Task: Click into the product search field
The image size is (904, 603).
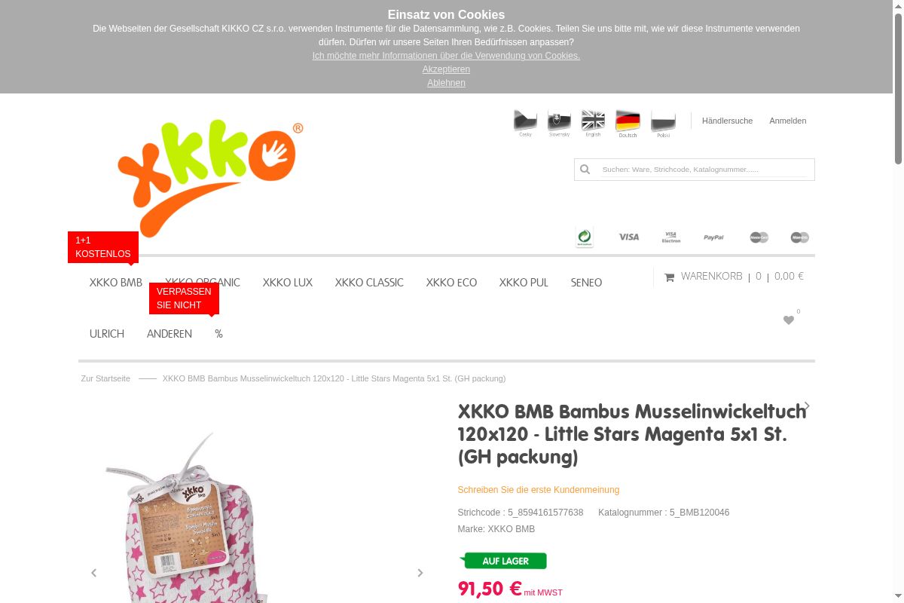Action: [x=704, y=170]
